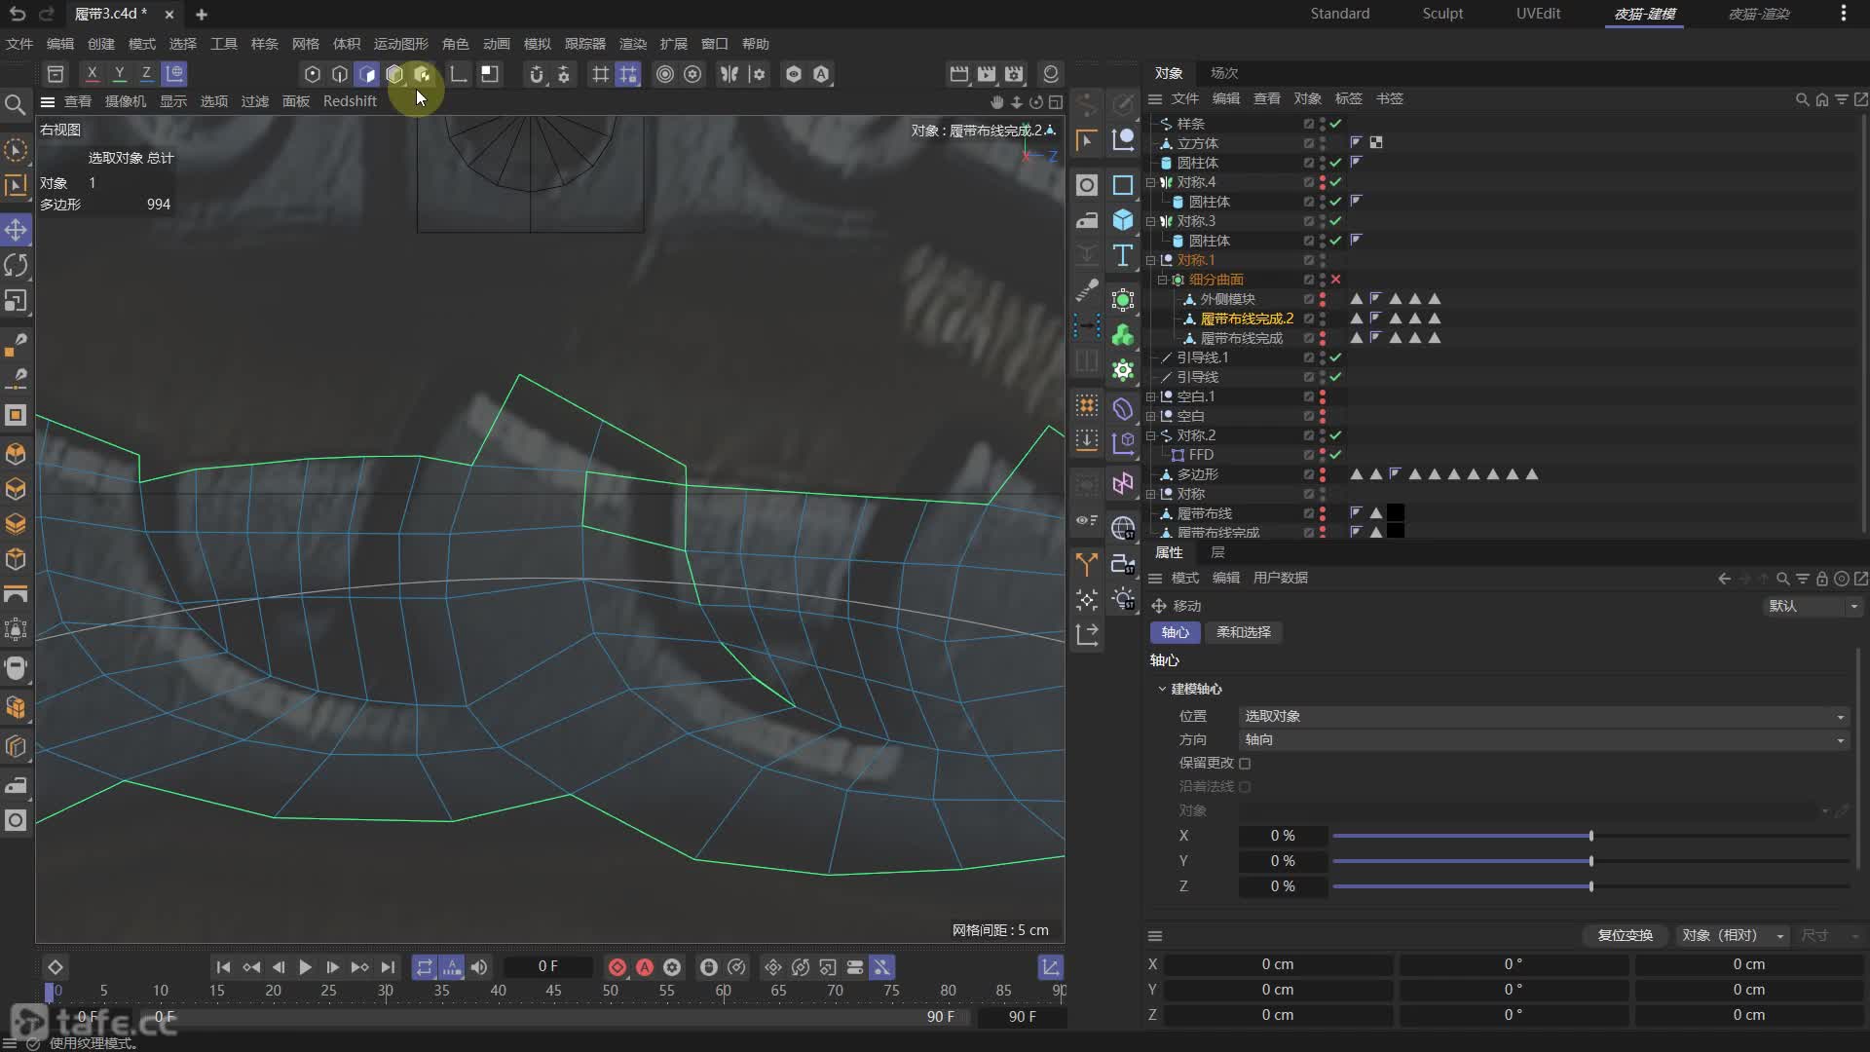Open the Redshift viewport menu
The width and height of the screenshot is (1870, 1052).
(x=350, y=101)
